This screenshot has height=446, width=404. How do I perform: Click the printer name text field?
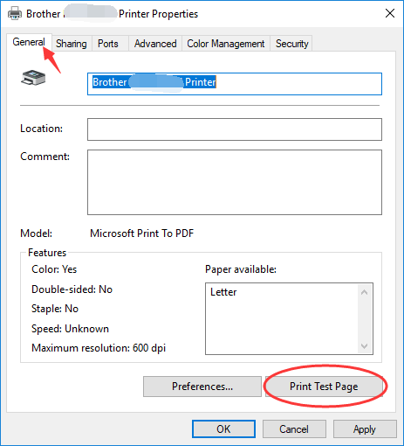click(x=235, y=84)
